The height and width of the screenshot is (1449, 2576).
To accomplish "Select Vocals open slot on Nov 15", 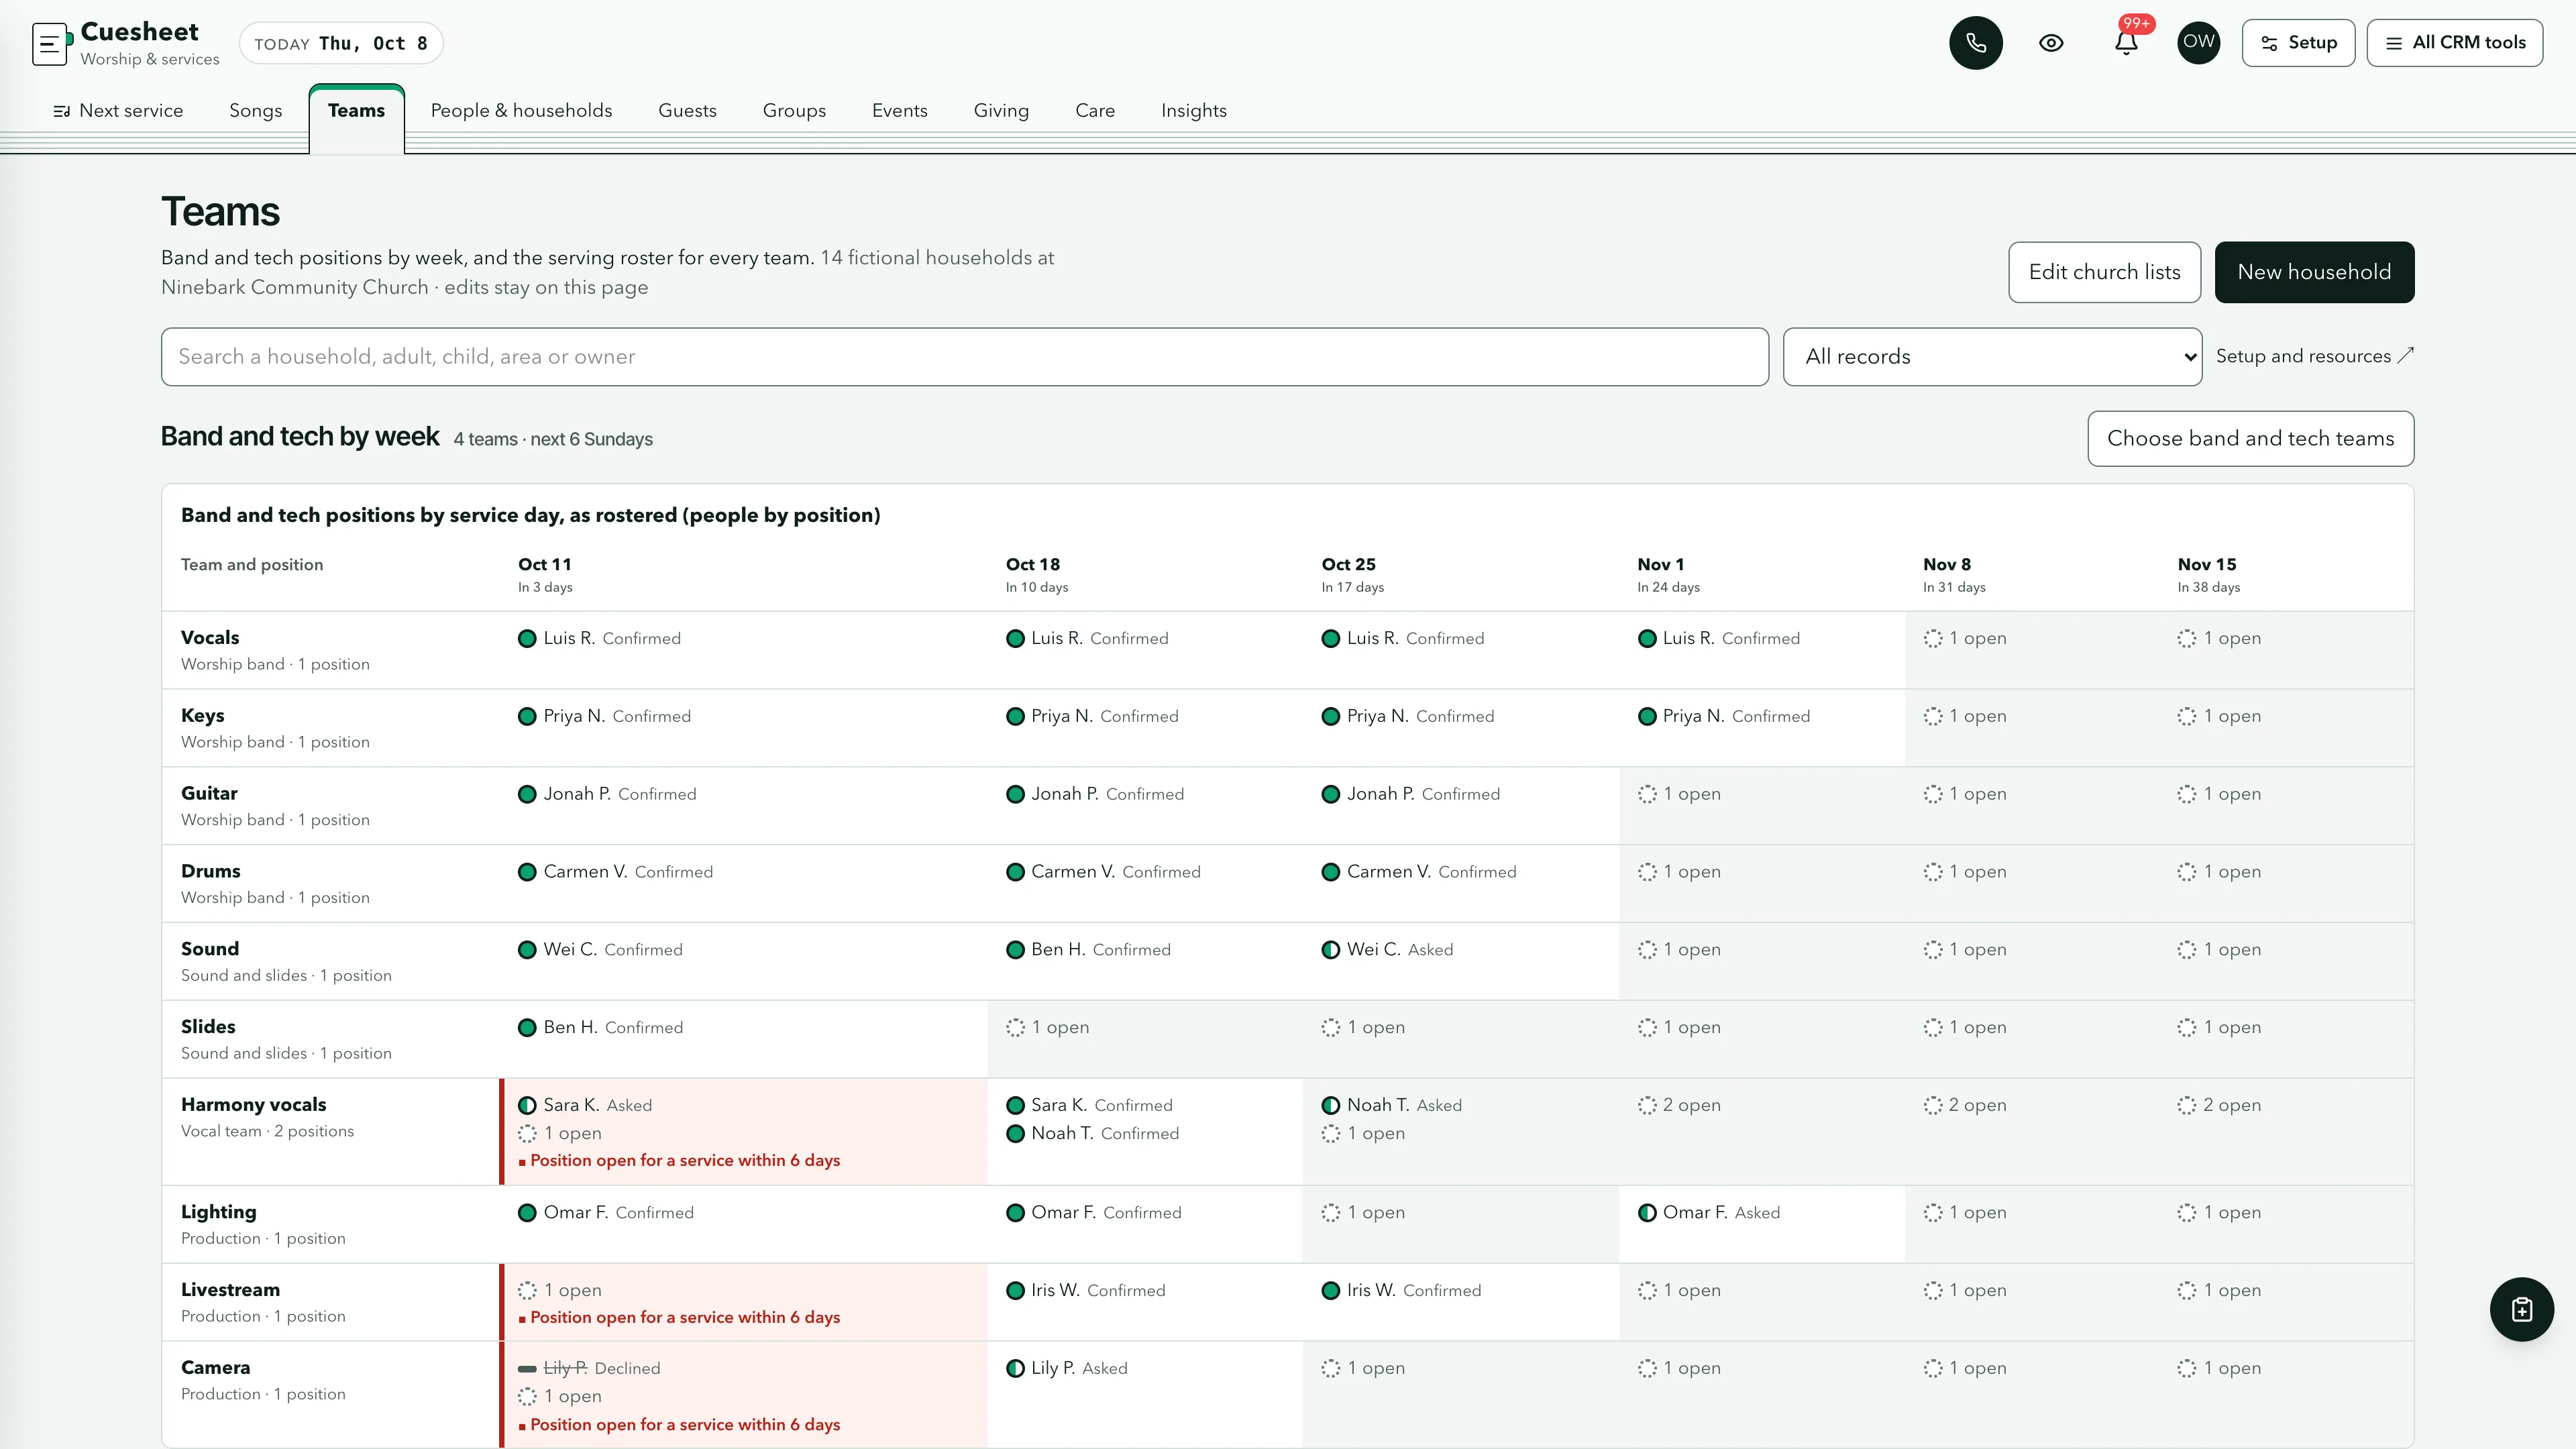I will point(2219,638).
